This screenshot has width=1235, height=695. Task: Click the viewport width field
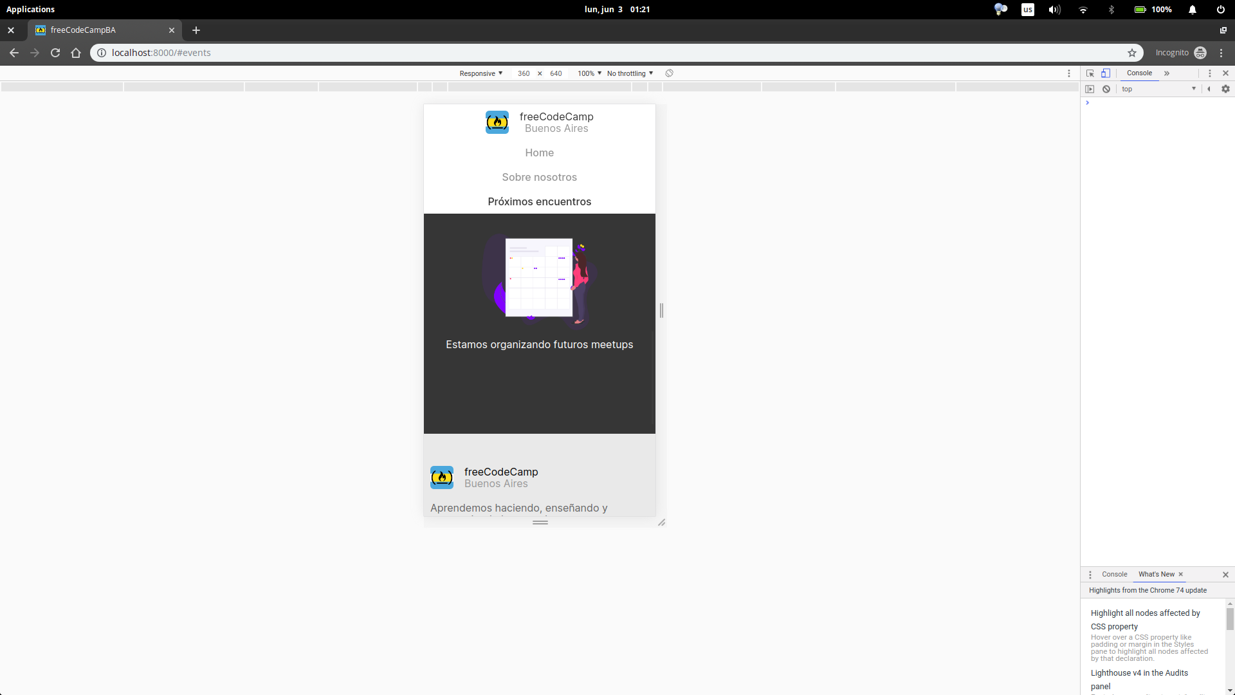(x=524, y=73)
